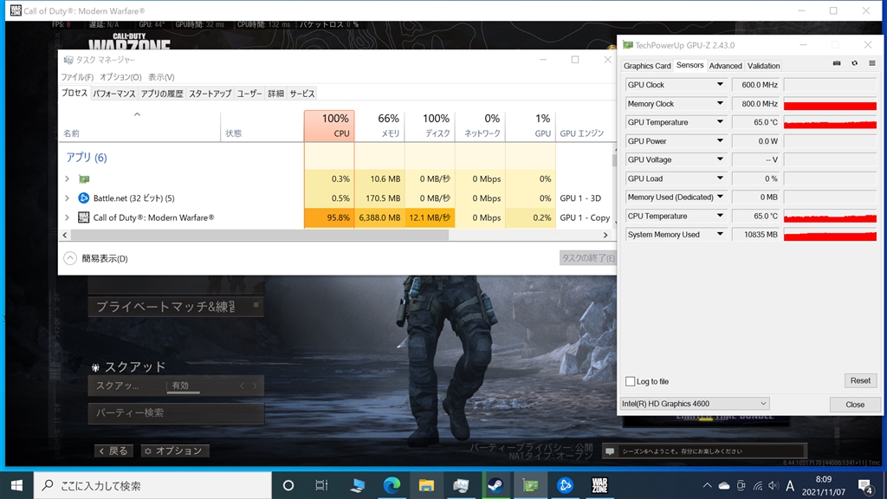Open Battle.net from the taskbar

565,485
